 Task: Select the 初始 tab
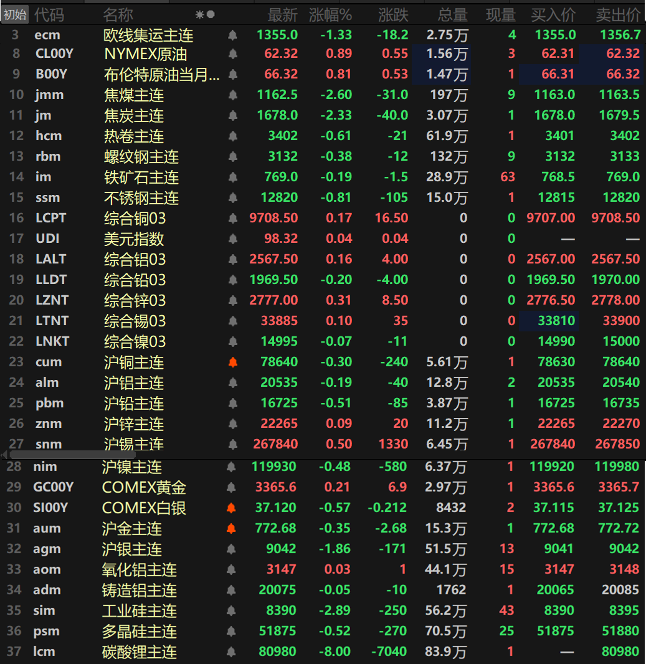15,14
